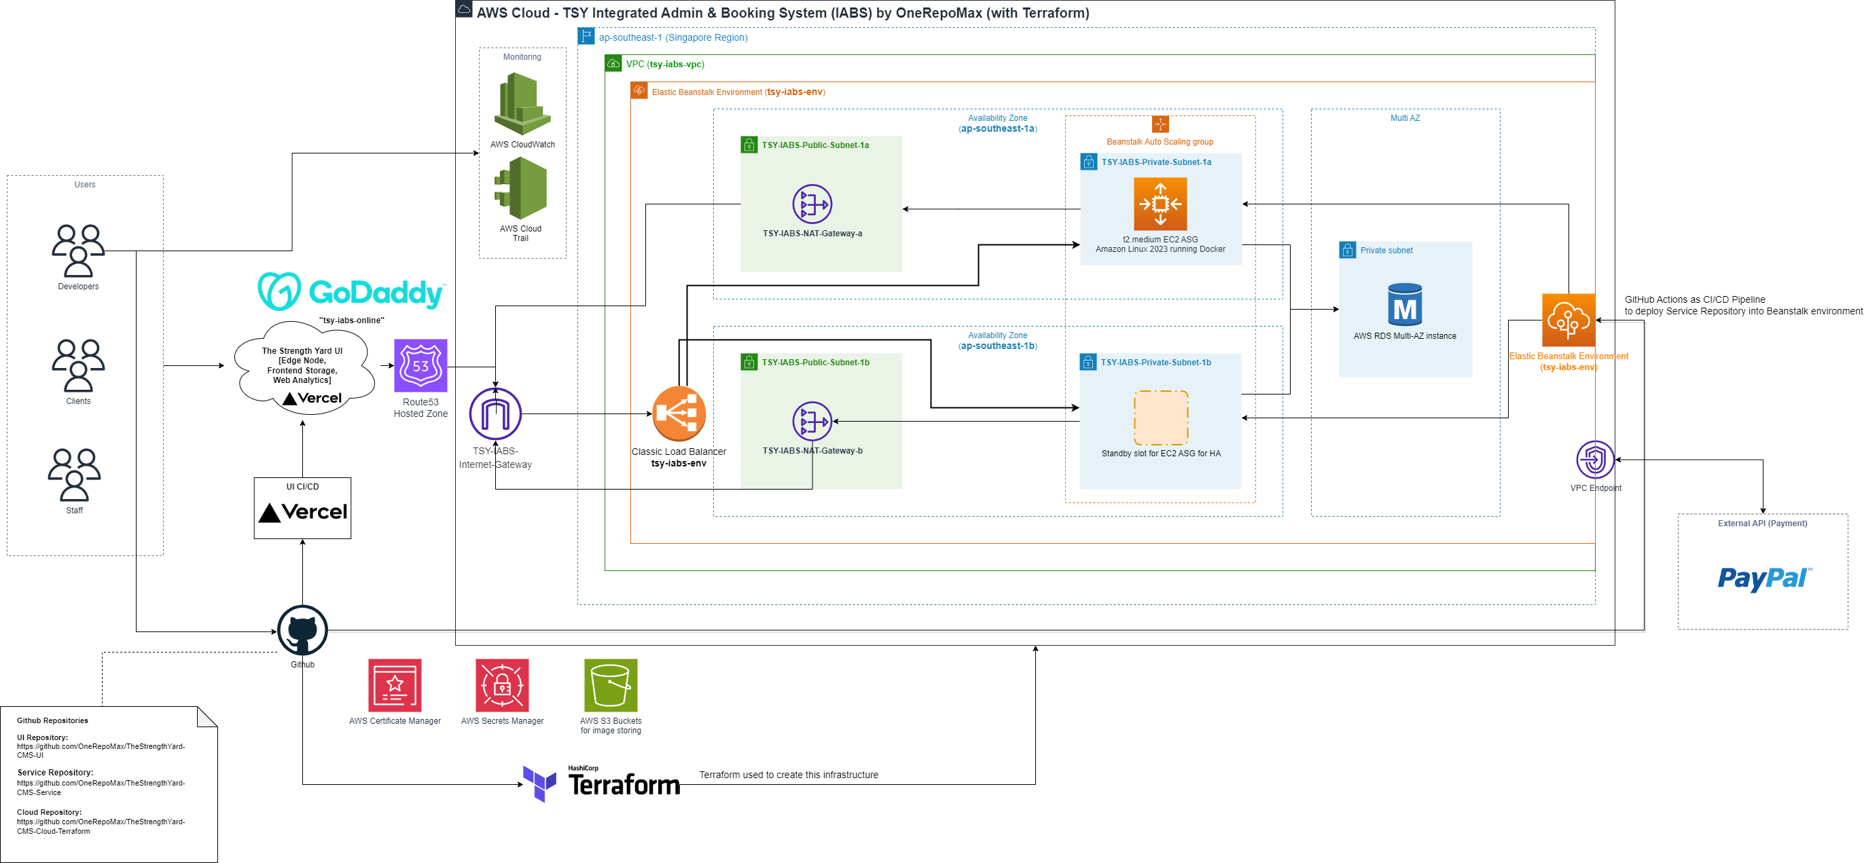
Task: Click the t2.medium EC2 ASG icon
Action: (x=1161, y=204)
